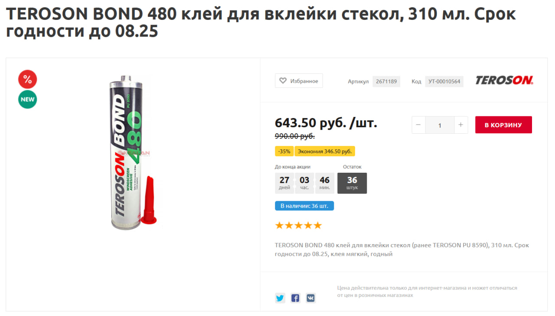555x316 pixels.
Task: Click the red percent discount badge
Action: click(x=27, y=79)
